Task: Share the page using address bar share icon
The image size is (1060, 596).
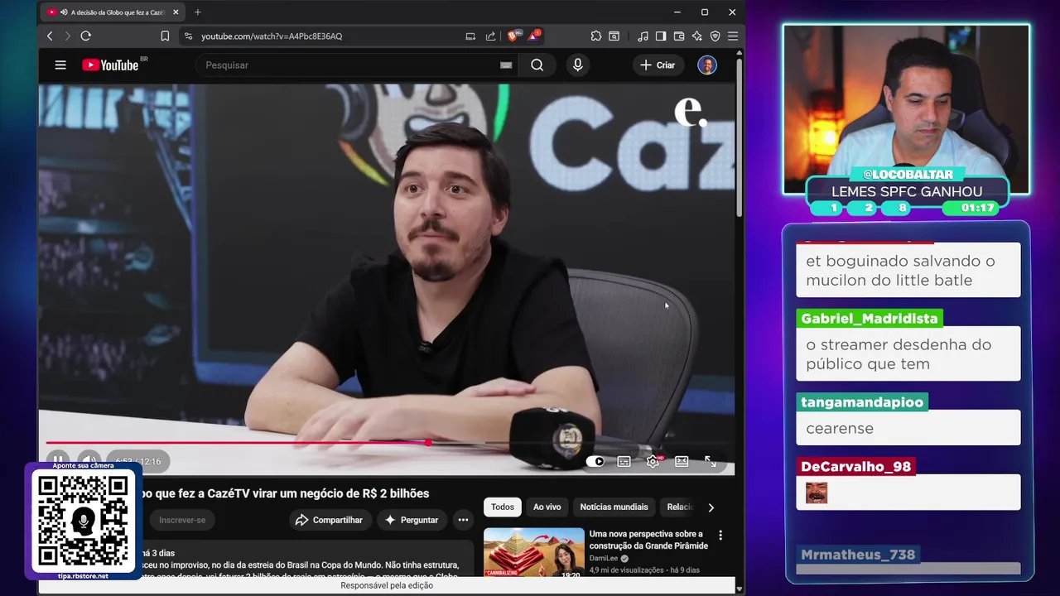Action: click(490, 36)
